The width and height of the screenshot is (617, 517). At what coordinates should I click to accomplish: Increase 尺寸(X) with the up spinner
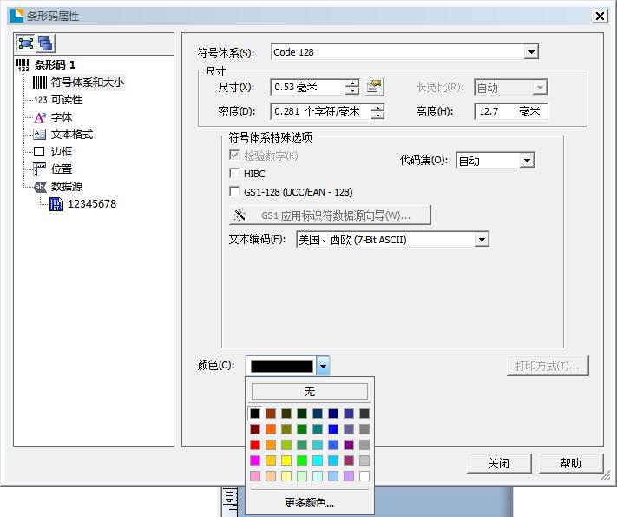[352, 83]
